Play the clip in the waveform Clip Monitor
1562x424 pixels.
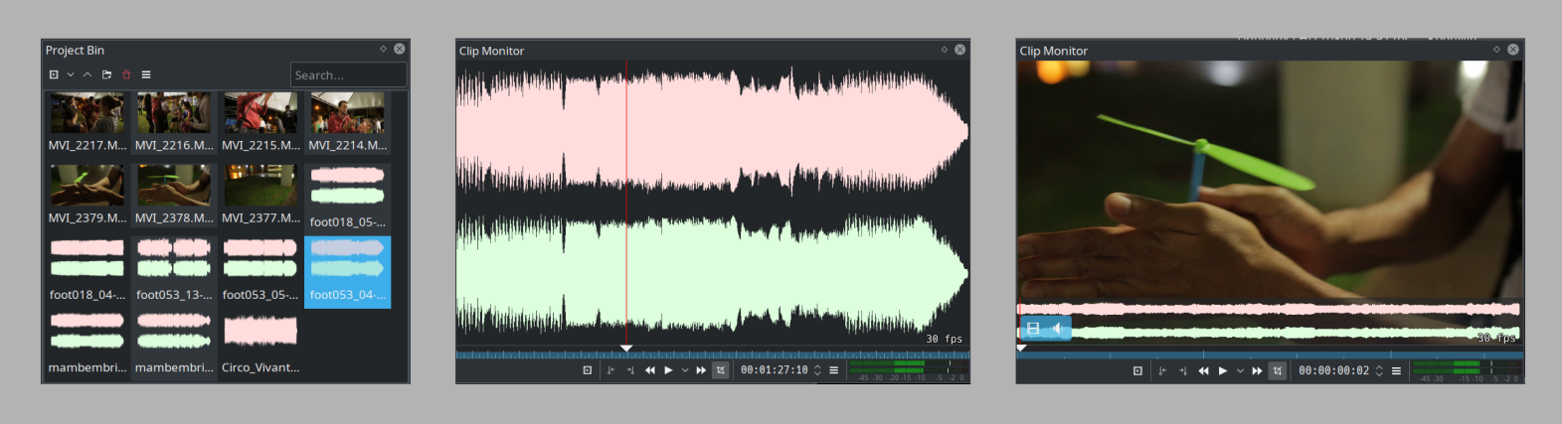point(668,370)
